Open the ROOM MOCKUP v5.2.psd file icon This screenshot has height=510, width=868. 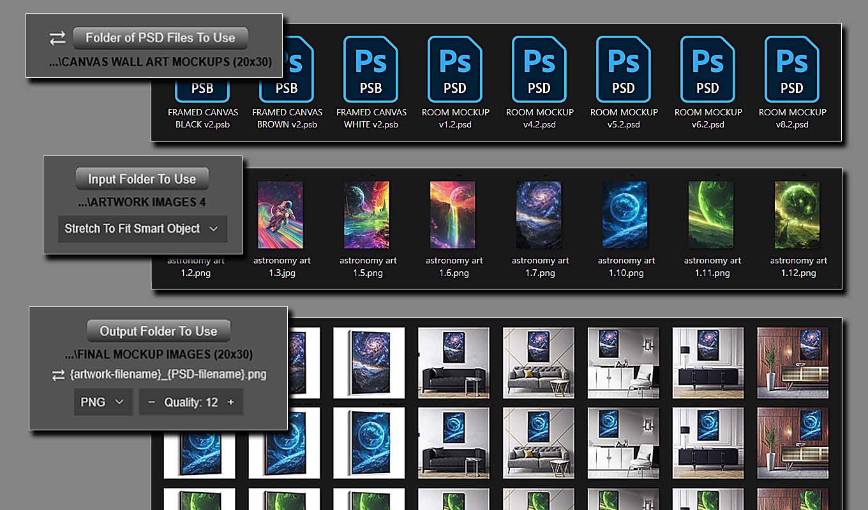(624, 69)
